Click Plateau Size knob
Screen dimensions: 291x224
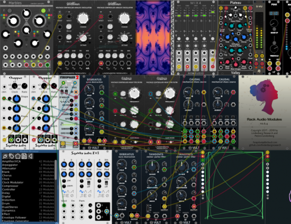(228, 37)
